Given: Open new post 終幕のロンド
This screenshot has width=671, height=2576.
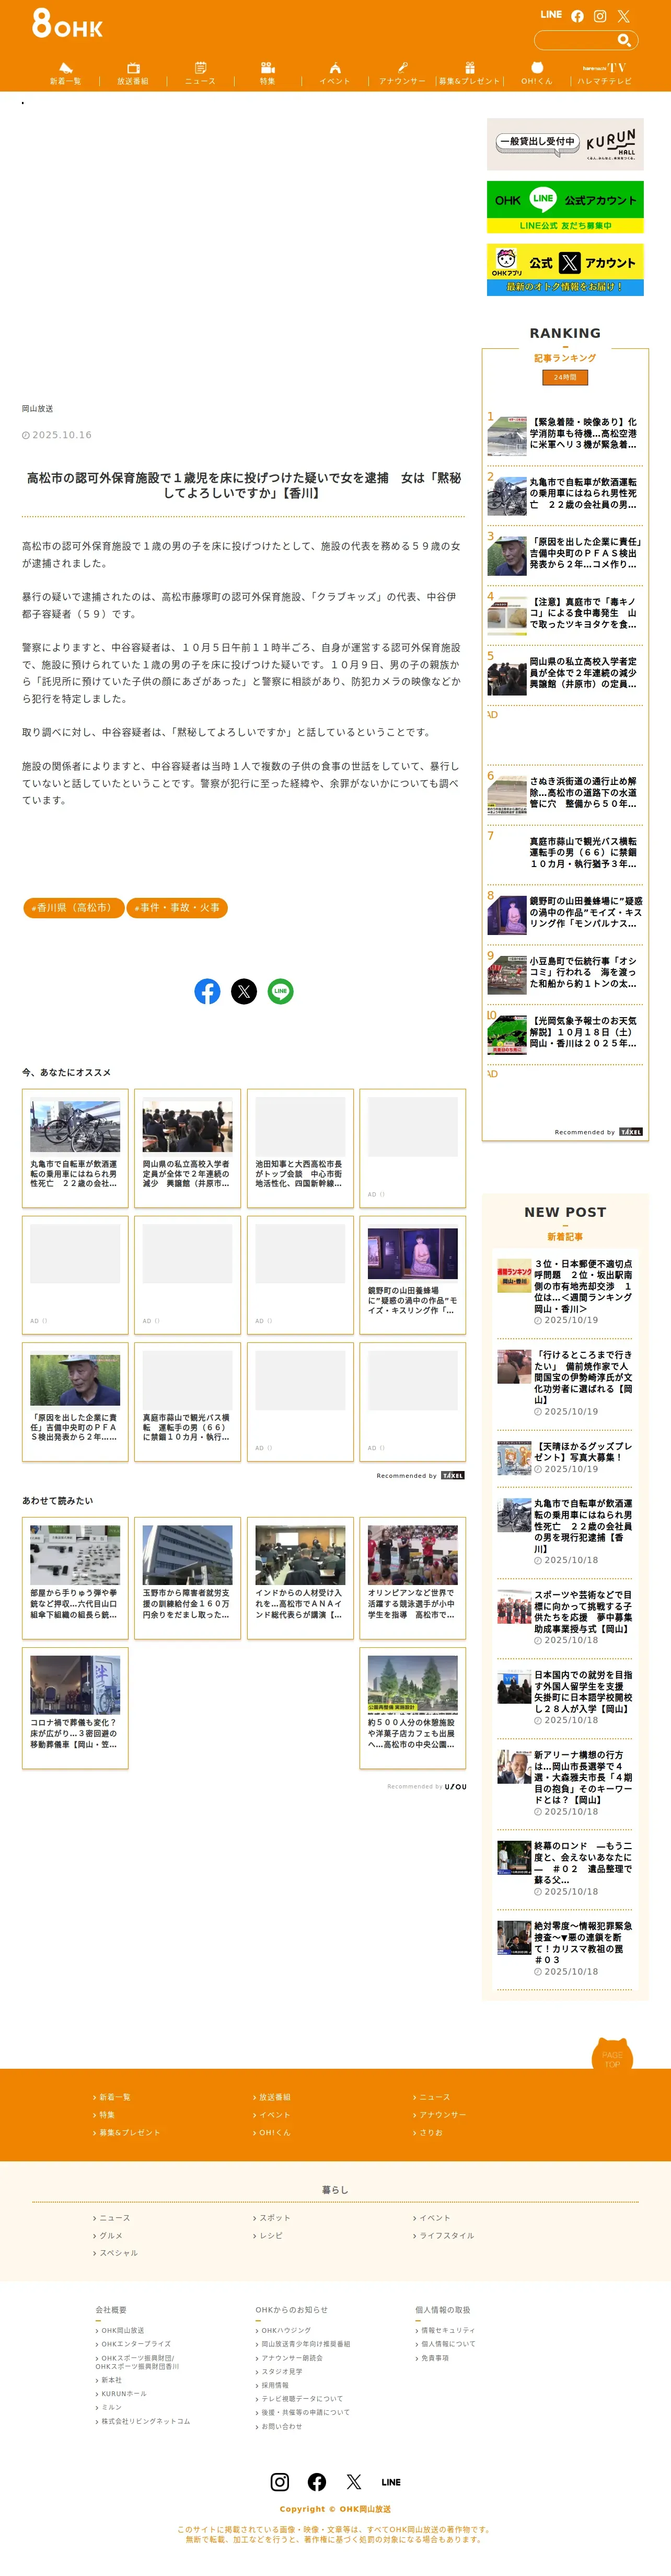Looking at the screenshot, I should [565, 1868].
